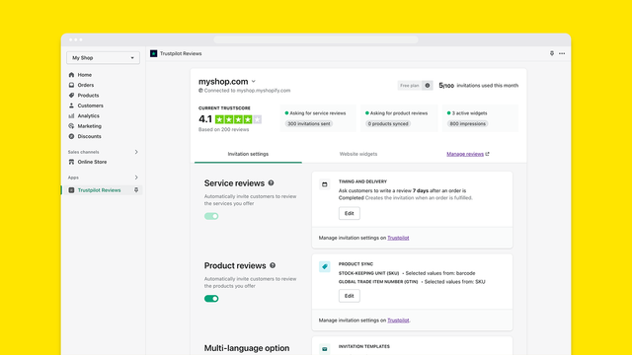The image size is (632, 355).
Task: Click the Products tag icon in sidebar
Action: click(x=71, y=96)
